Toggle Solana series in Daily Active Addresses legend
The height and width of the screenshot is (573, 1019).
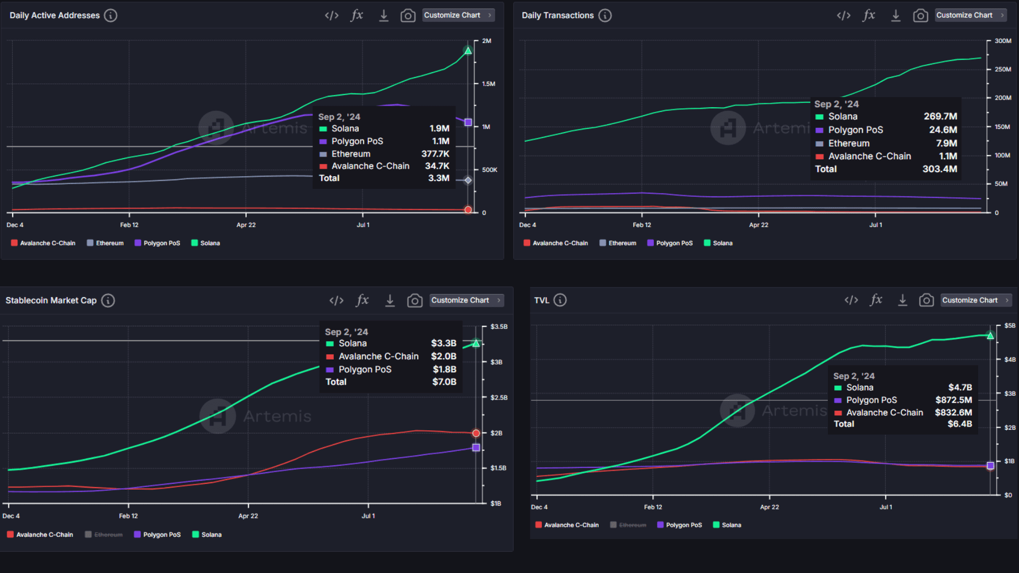pos(205,243)
